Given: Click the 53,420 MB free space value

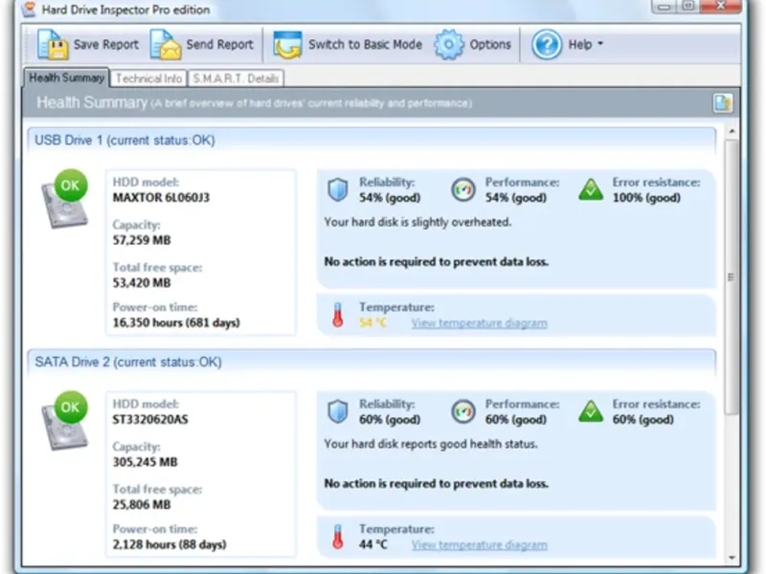Looking at the screenshot, I should (142, 282).
